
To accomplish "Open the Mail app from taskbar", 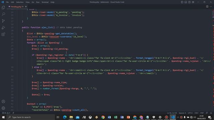I will pyautogui.click(x=78, y=117).
